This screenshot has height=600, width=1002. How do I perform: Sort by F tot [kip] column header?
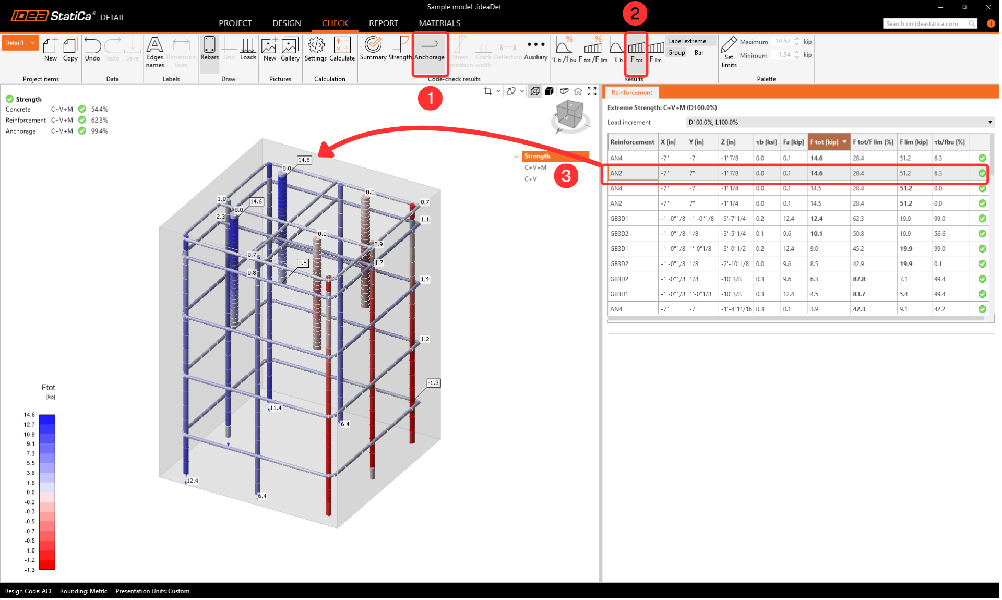[825, 142]
